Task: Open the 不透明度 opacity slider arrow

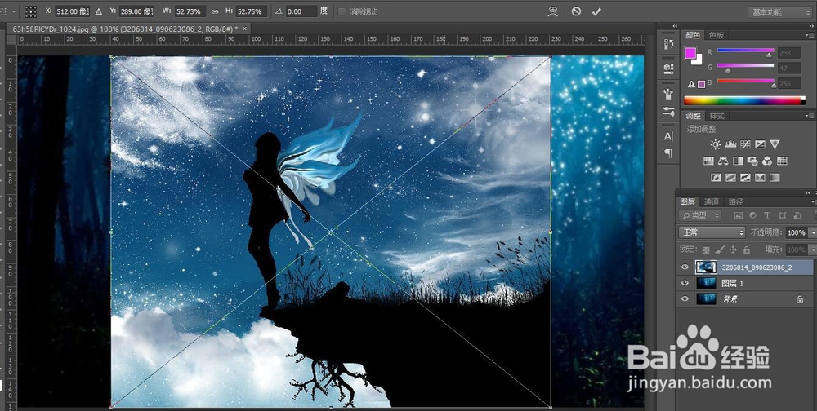Action: click(x=811, y=232)
